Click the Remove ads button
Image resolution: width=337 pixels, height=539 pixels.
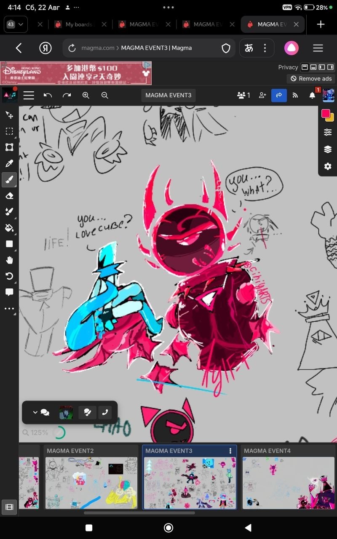pyautogui.click(x=311, y=79)
